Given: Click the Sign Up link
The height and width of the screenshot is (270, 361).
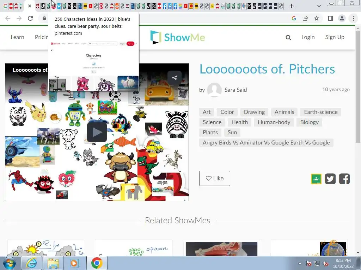Looking at the screenshot, I should (335, 37).
